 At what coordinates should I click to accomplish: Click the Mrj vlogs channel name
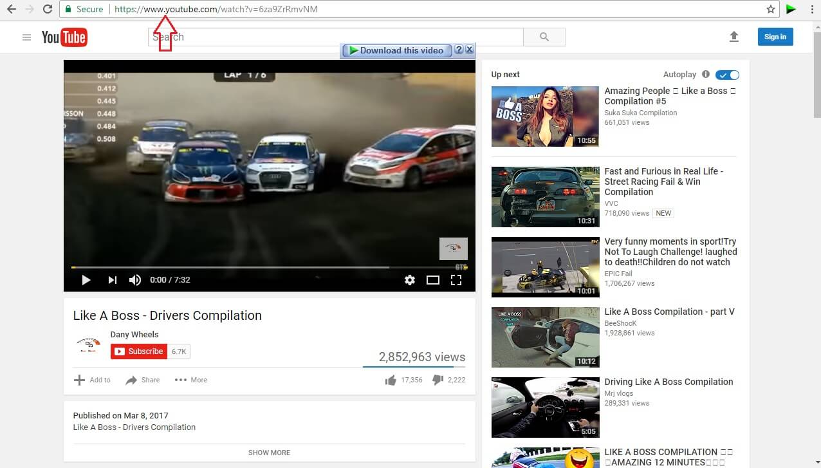[x=619, y=393]
